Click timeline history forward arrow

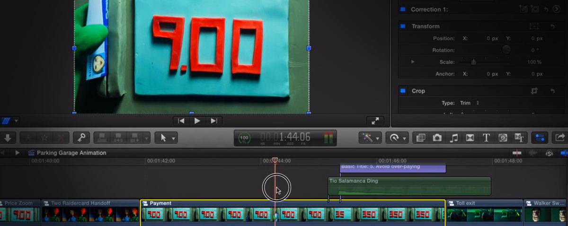coord(17,153)
